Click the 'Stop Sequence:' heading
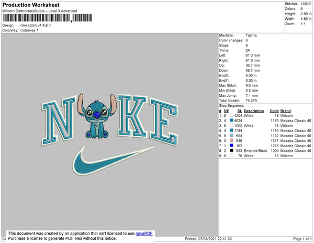The width and height of the screenshot is (314, 243). tap(232, 106)
